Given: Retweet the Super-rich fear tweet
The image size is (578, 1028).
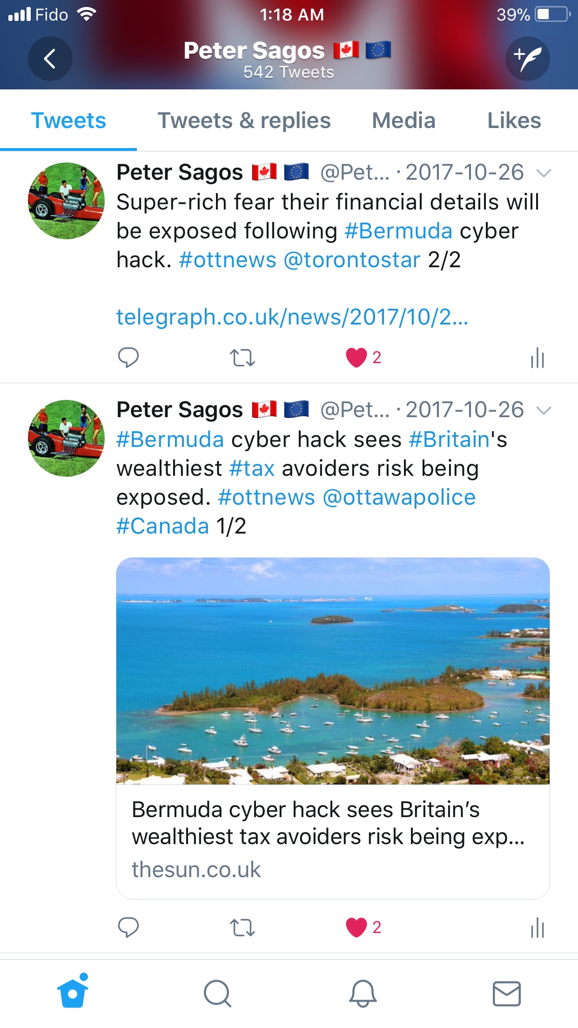Looking at the screenshot, I should (x=242, y=358).
